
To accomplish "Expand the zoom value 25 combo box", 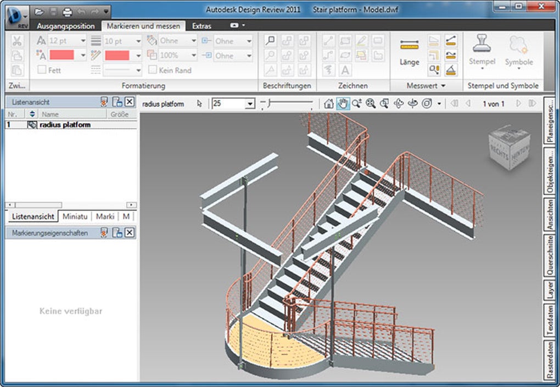I will click(x=250, y=104).
